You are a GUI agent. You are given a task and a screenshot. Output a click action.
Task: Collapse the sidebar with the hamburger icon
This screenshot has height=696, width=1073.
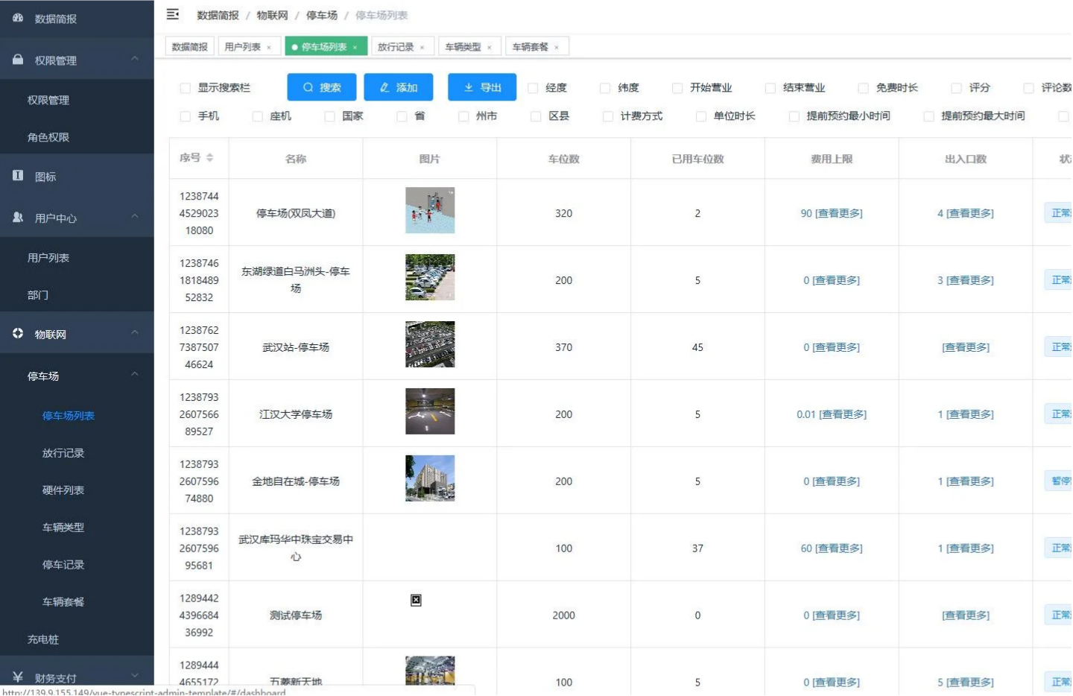(x=173, y=15)
